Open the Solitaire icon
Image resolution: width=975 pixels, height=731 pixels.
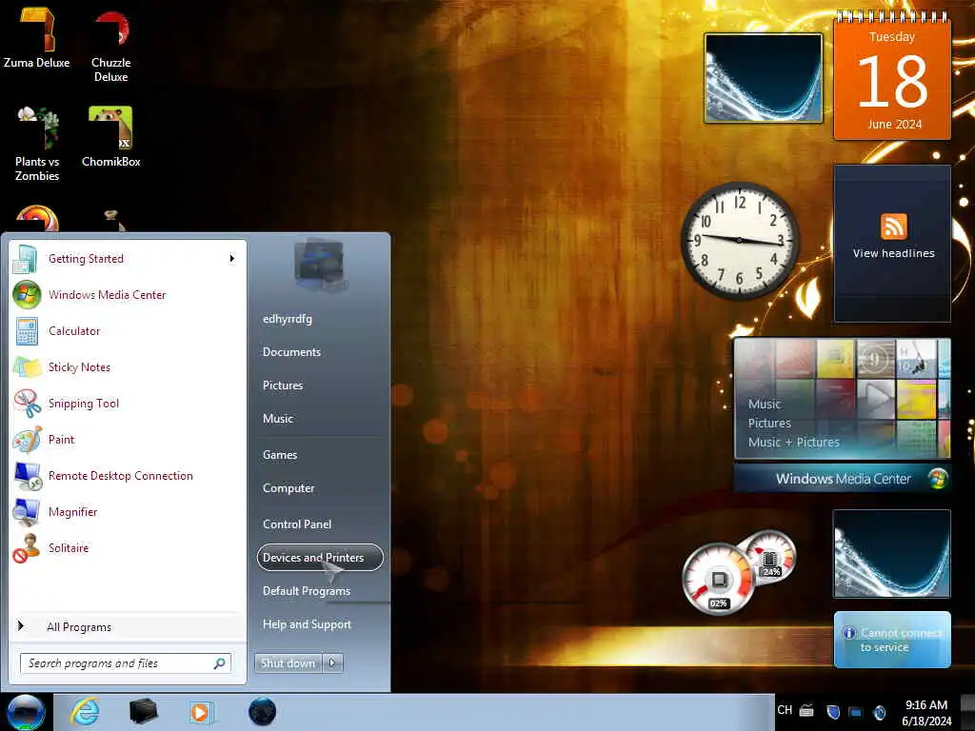(27, 547)
